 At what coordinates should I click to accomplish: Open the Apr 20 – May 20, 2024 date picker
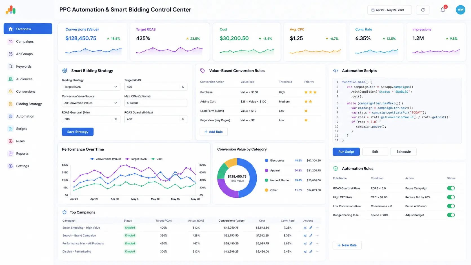(x=389, y=10)
